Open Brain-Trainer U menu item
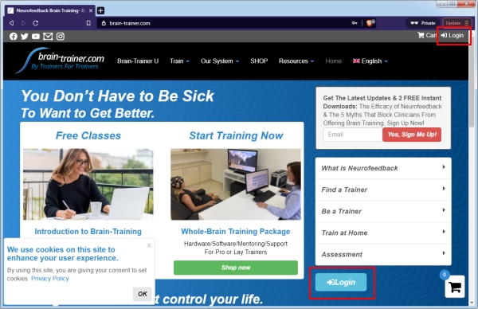The width and height of the screenshot is (478, 309). click(x=138, y=61)
